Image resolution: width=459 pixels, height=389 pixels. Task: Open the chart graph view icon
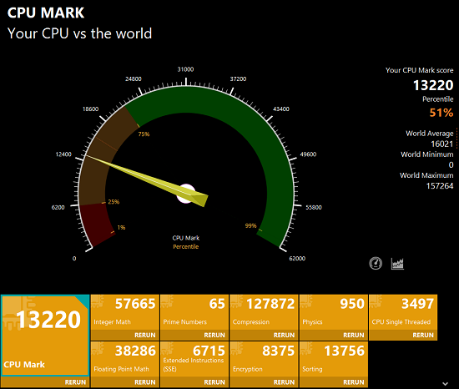click(397, 264)
